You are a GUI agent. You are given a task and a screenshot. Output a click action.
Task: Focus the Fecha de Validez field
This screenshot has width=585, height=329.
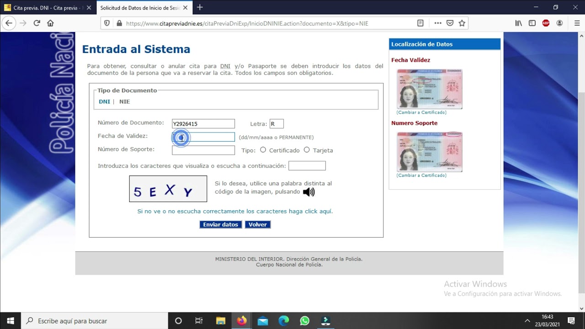click(x=203, y=137)
